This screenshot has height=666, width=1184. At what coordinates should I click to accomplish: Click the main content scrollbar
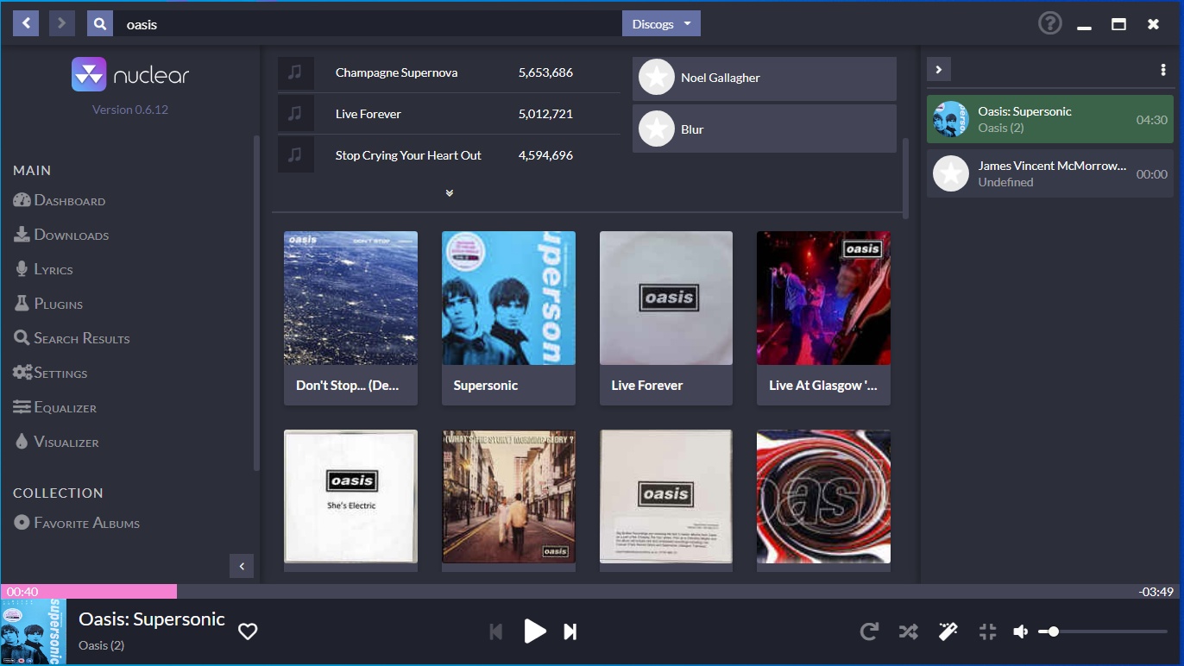pos(905,177)
